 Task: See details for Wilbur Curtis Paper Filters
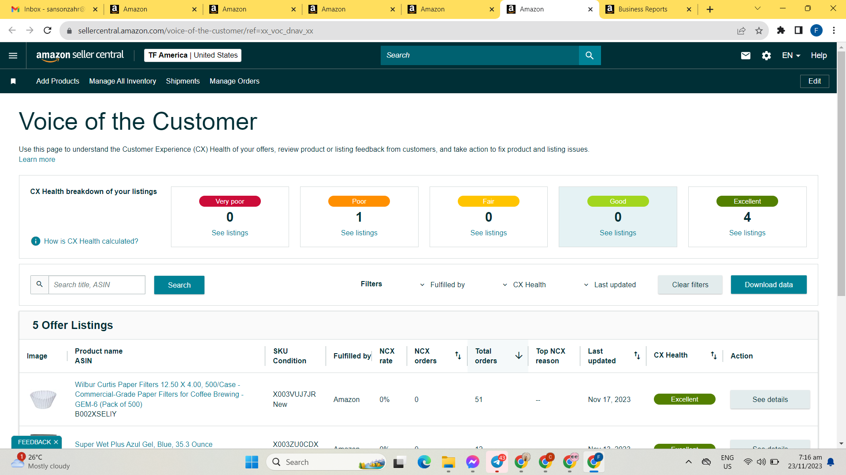[x=770, y=399]
